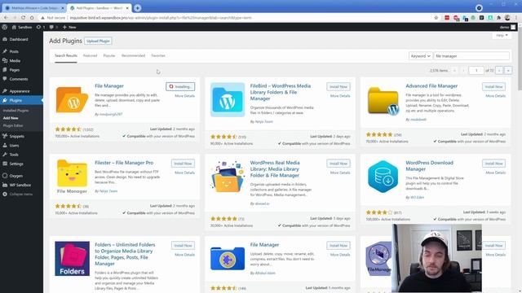Bookmark this page with the star icon

tap(436, 18)
